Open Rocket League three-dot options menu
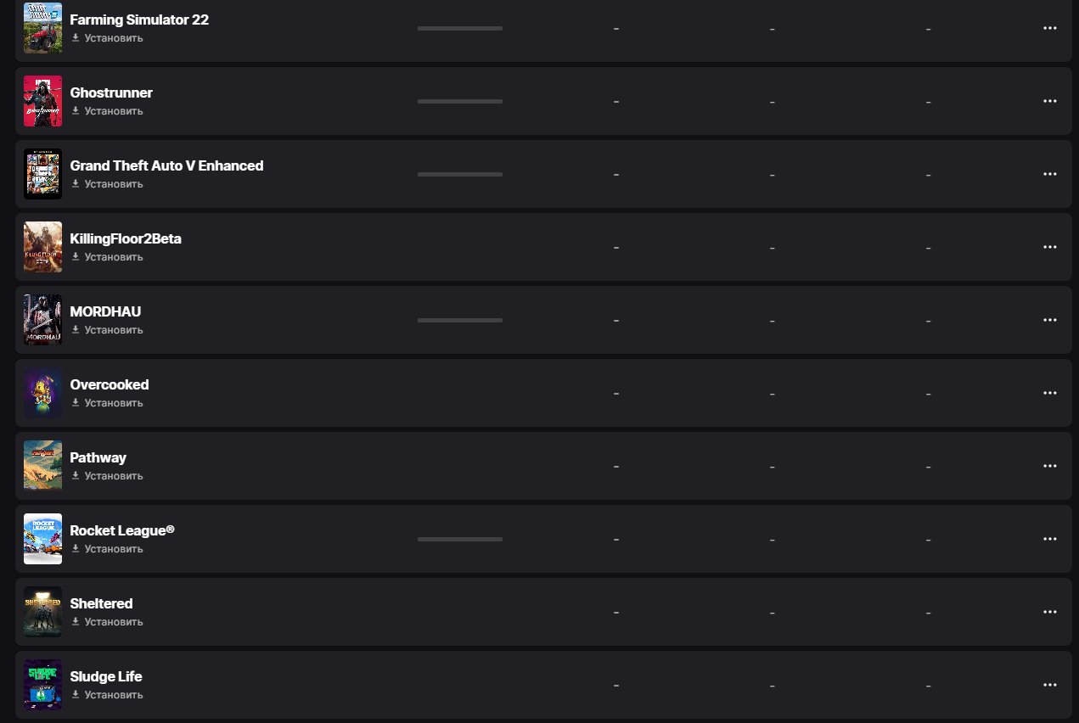This screenshot has height=723, width=1079. click(1049, 539)
